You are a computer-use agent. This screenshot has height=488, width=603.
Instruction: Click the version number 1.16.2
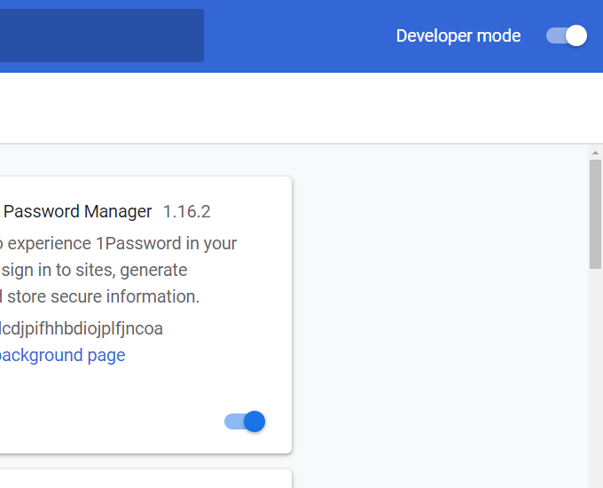tap(186, 212)
